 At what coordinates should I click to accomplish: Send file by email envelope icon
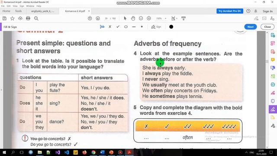click(264, 18)
